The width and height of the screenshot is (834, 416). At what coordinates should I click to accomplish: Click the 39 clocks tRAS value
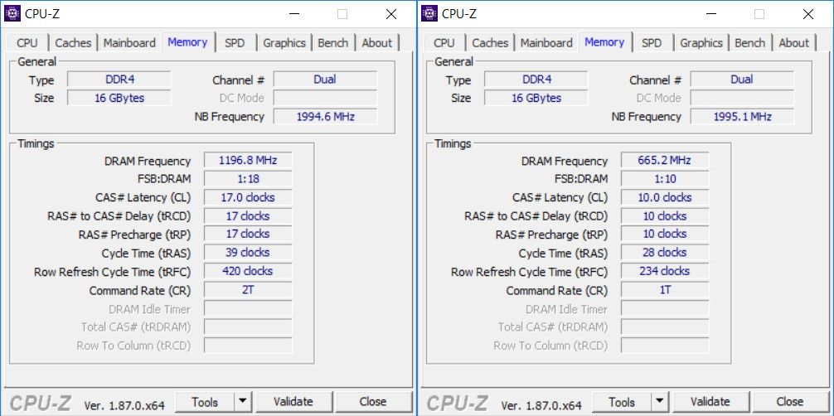(x=248, y=253)
